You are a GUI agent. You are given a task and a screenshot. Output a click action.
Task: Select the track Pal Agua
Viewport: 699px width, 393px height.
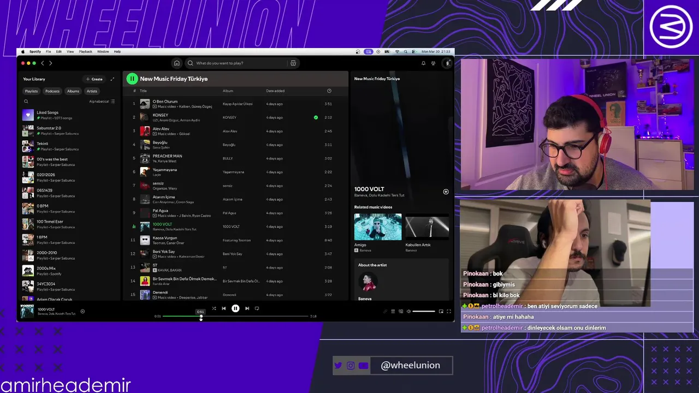point(235,213)
